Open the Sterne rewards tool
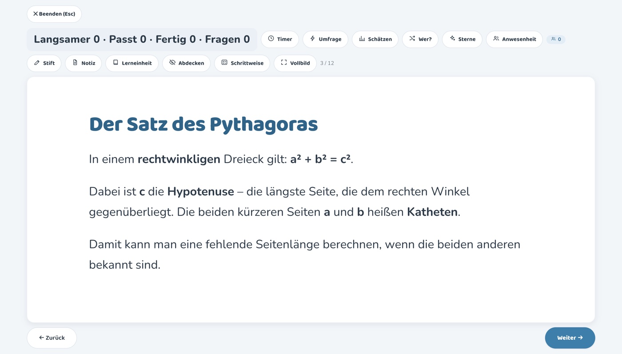Viewport: 622px width, 354px height. click(x=462, y=39)
